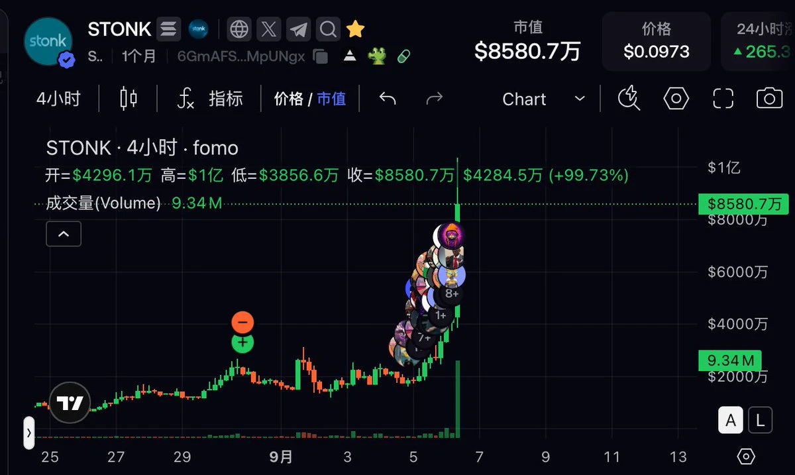
Task: Switch chart to 市值 mode
Action: click(x=331, y=99)
